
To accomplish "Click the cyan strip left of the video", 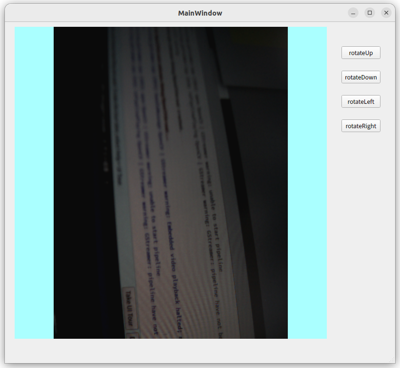I will click(34, 183).
